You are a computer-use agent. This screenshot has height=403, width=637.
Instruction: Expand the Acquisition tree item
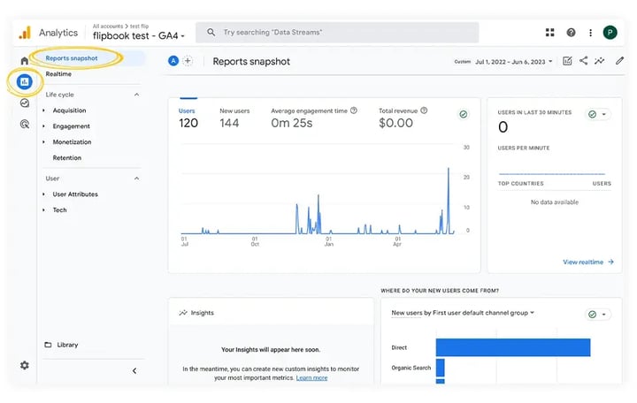point(43,110)
